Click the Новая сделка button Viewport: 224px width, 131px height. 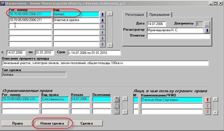point(52,123)
